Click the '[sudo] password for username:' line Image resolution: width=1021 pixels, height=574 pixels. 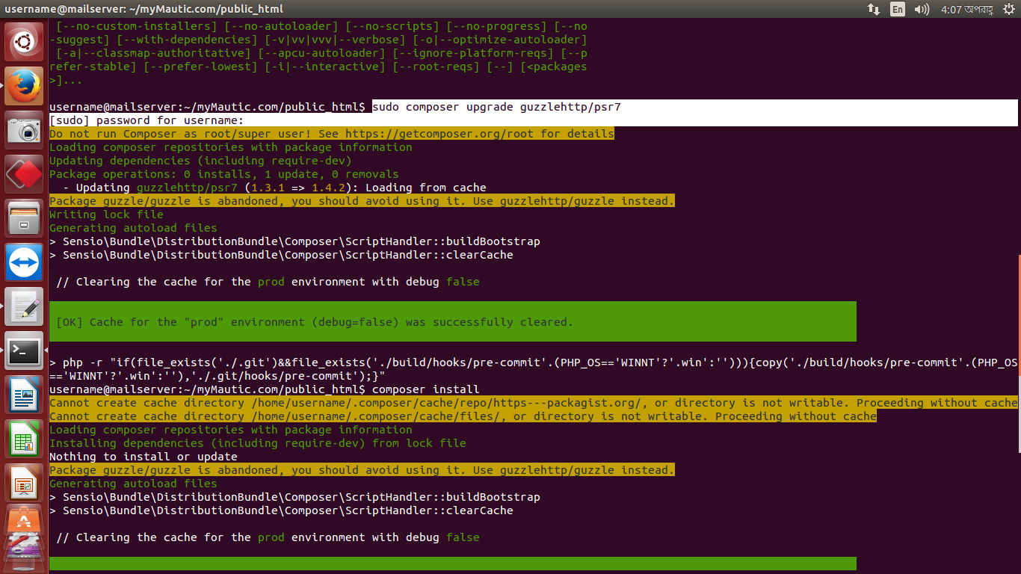tap(146, 120)
